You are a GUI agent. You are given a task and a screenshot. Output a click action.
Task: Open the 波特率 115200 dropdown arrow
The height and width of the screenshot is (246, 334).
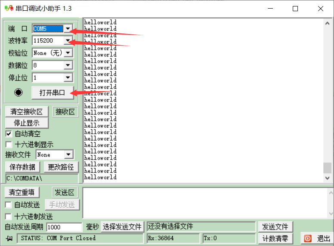pyautogui.click(x=68, y=40)
